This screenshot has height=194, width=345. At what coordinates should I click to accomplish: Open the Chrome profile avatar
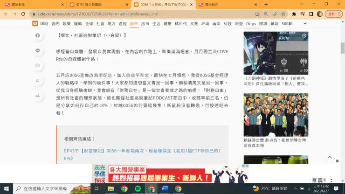320,14
